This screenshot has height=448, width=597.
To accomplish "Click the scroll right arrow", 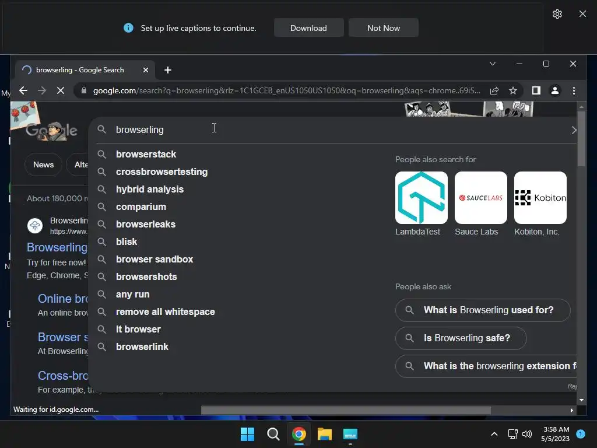I will [x=571, y=410].
